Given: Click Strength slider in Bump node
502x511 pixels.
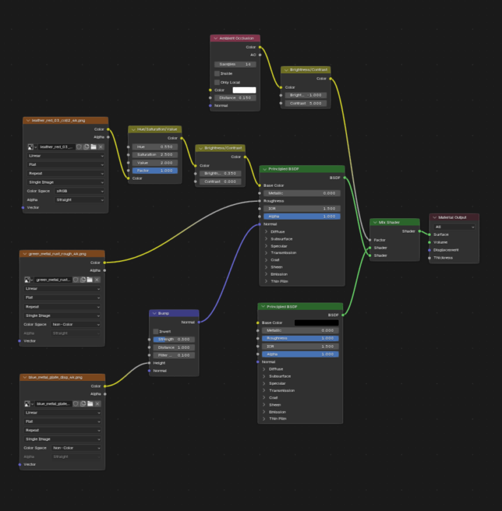Looking at the screenshot, I should 174,339.
